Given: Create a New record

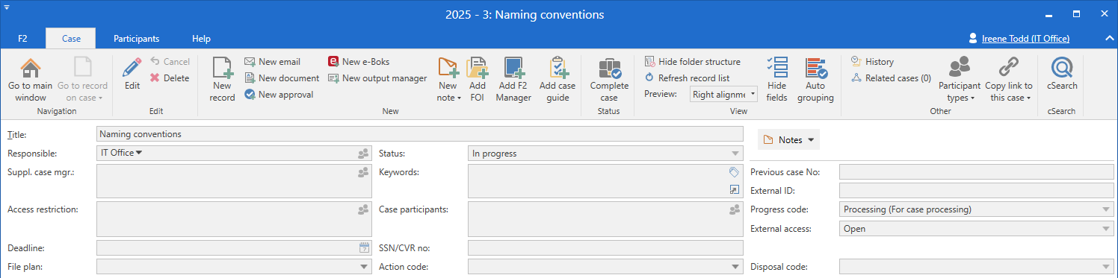Looking at the screenshot, I should coord(222,80).
